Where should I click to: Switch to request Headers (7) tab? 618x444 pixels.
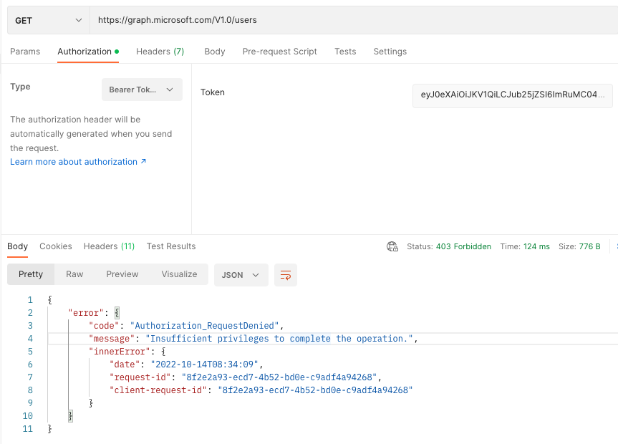[x=160, y=52]
